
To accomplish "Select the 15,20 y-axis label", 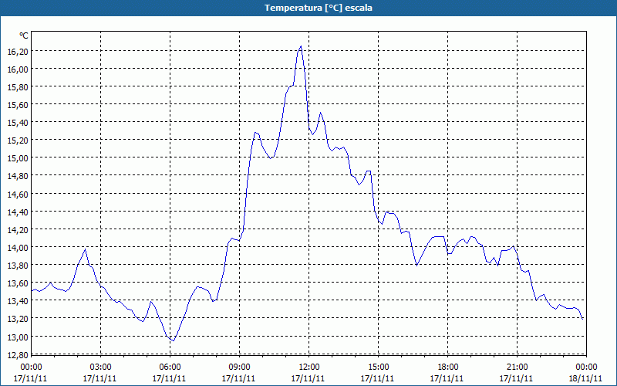I will coord(18,141).
